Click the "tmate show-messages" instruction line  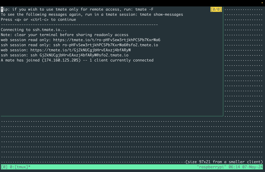coord(91,14)
